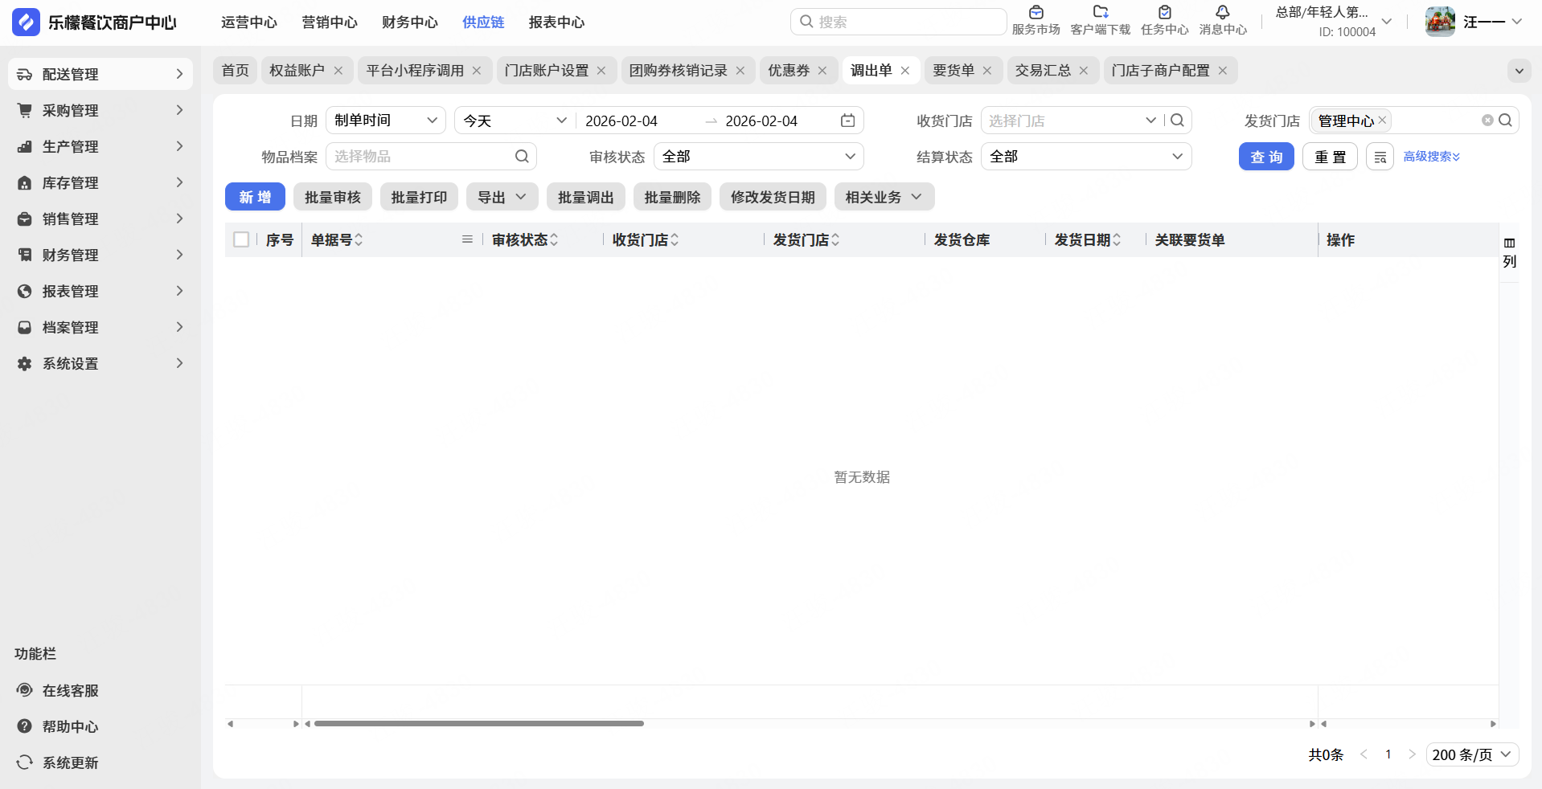Click the filter settings icon beside 重置
Image resolution: width=1542 pixels, height=789 pixels.
(1380, 157)
